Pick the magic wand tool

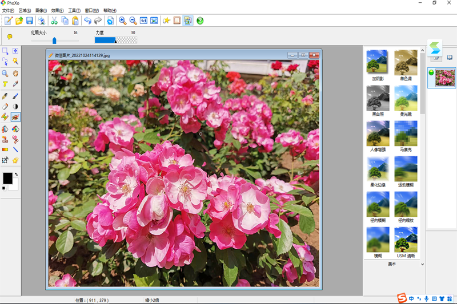[15, 62]
